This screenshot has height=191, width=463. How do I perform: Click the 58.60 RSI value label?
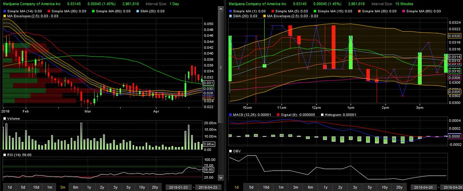pos(209,169)
